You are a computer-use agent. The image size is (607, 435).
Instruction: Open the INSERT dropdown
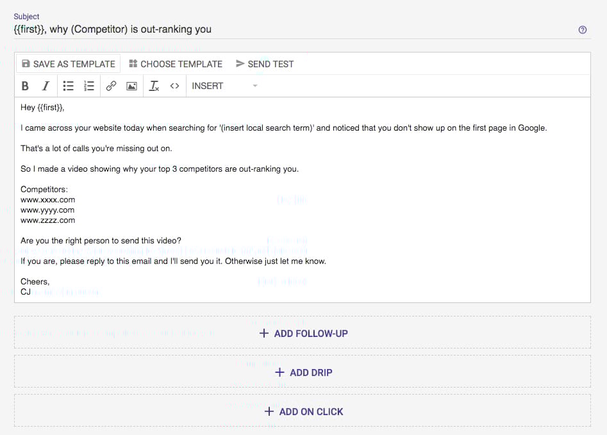click(224, 86)
